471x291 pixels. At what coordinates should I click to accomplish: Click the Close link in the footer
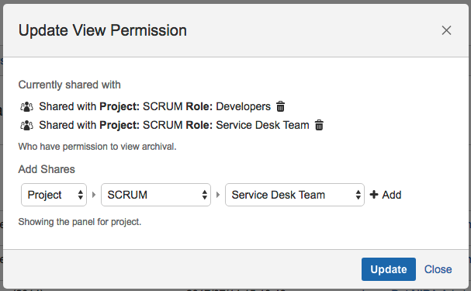(x=438, y=269)
